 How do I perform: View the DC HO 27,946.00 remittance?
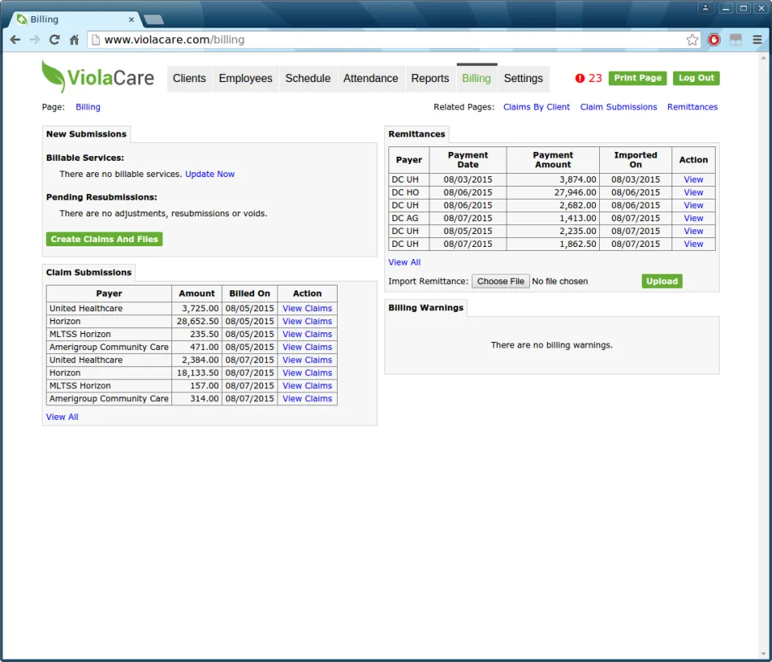[x=693, y=192]
